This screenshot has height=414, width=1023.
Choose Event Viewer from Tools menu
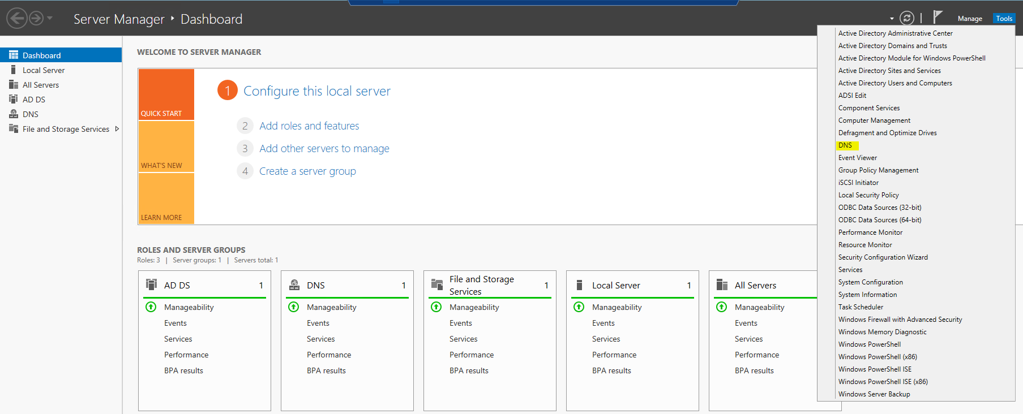[x=858, y=158]
